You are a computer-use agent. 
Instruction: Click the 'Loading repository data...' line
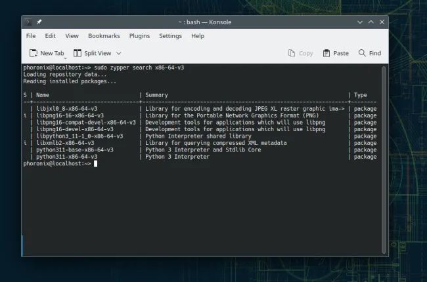pyautogui.click(x=65, y=75)
